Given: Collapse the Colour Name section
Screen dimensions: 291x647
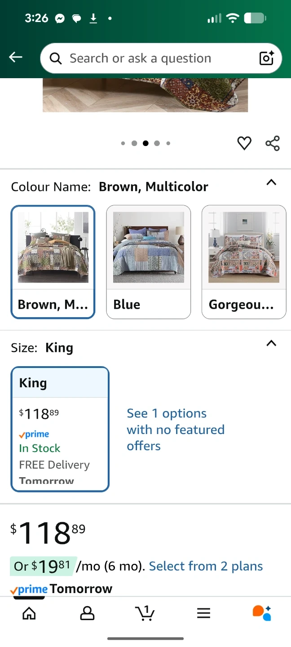Looking at the screenshot, I should (x=271, y=182).
